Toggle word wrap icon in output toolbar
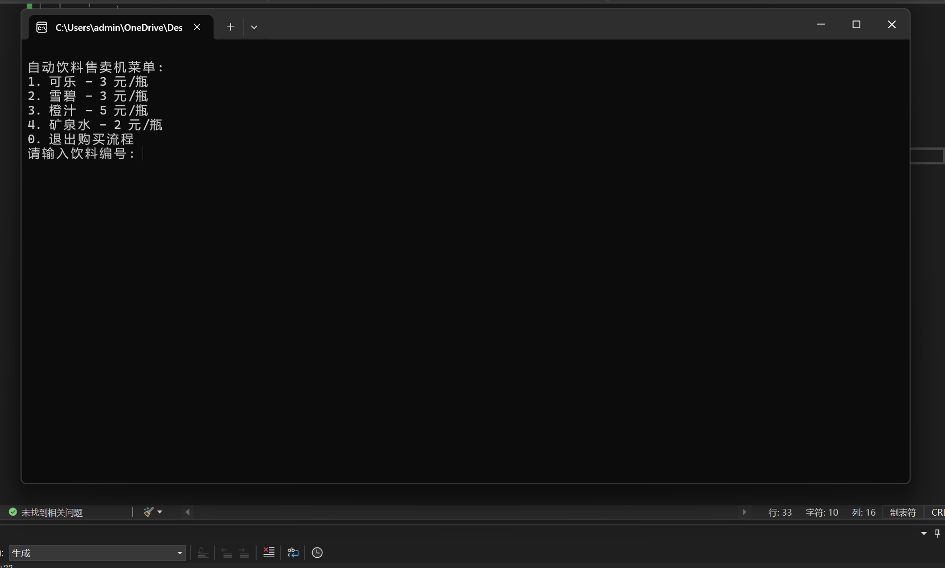 click(293, 553)
